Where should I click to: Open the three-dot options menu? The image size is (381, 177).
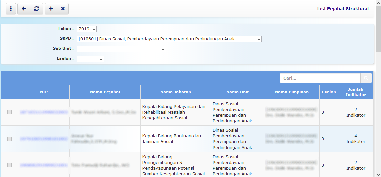point(11,9)
